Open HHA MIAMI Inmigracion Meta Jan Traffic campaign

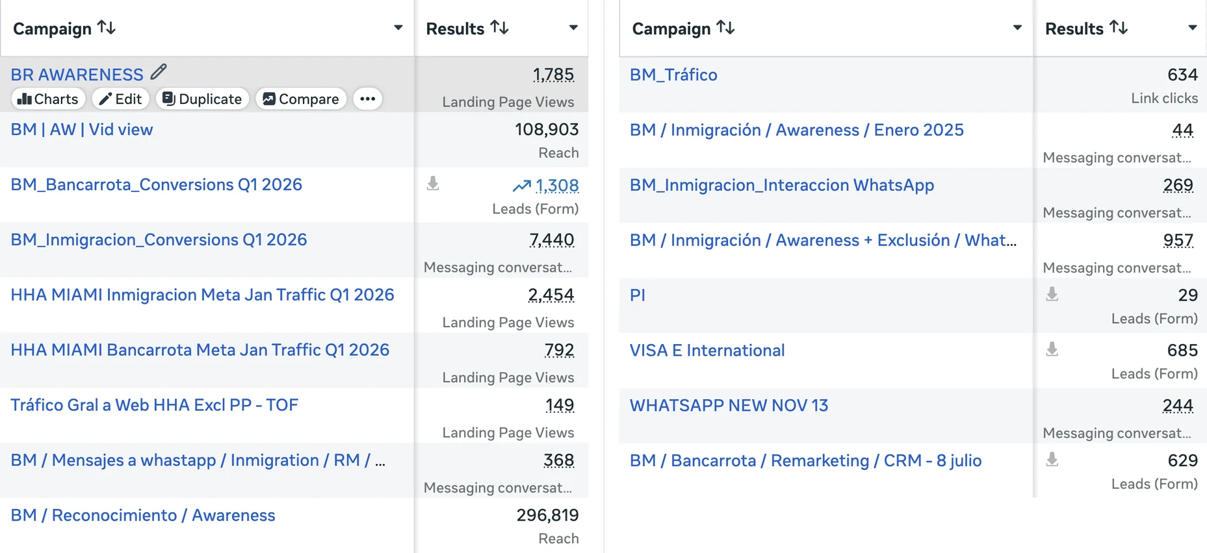click(202, 295)
